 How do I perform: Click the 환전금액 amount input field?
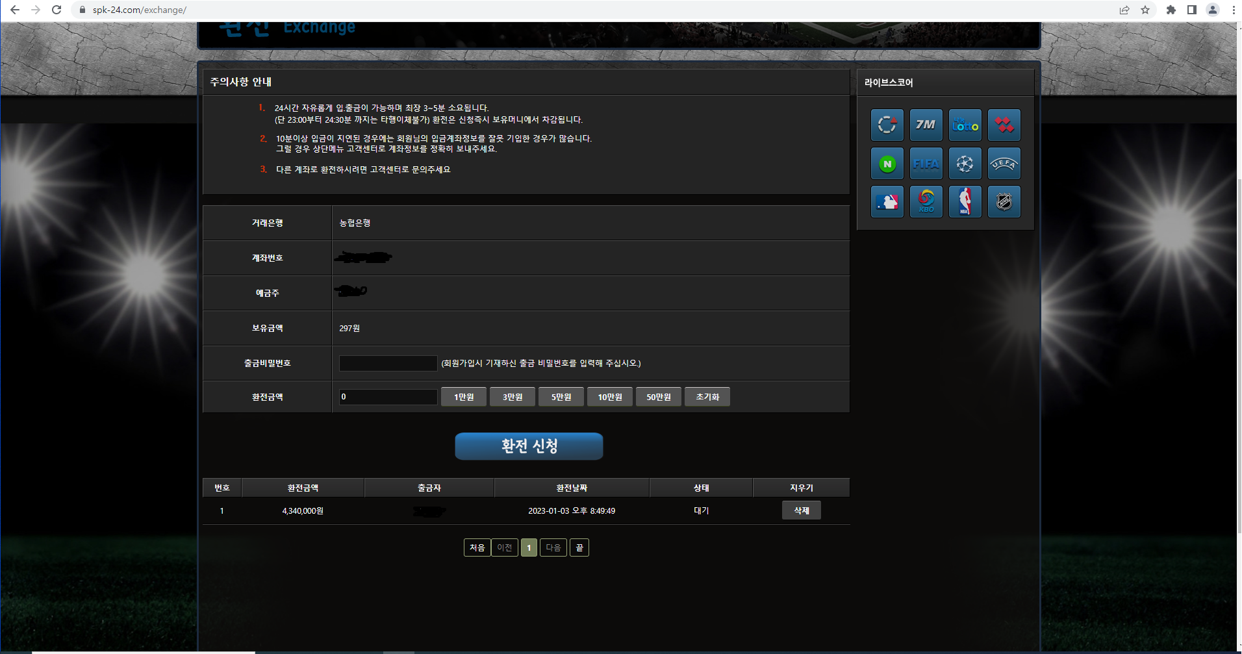388,397
